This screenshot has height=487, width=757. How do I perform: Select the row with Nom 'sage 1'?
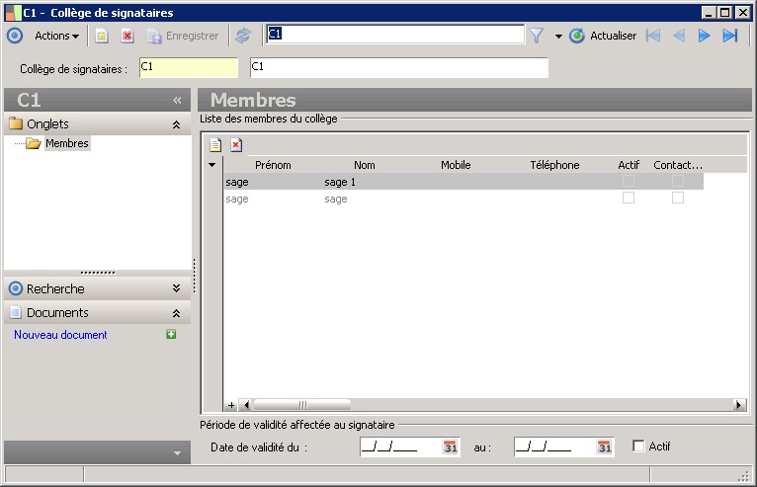tap(463, 182)
